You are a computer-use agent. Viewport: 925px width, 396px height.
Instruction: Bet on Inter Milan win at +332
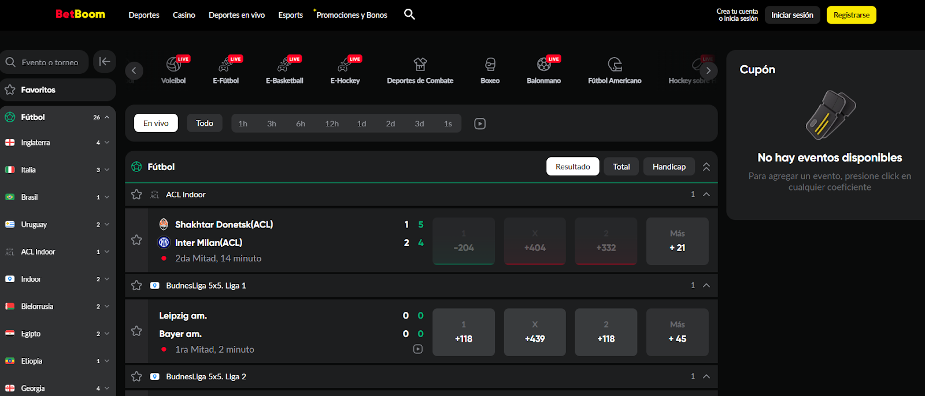[x=606, y=241]
